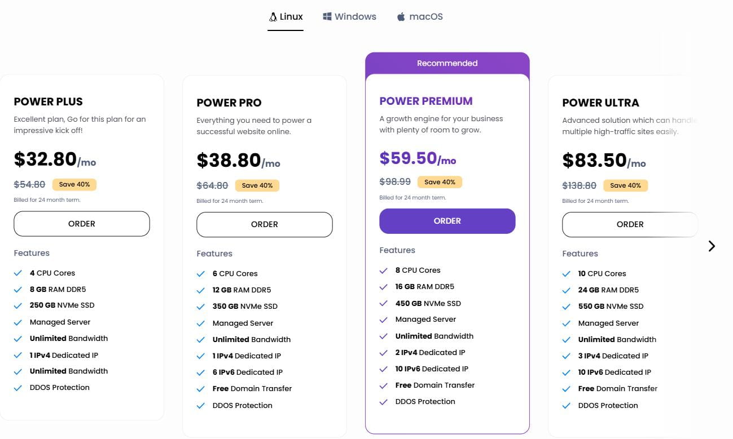
Task: Select the Linux tab
Action: [286, 16]
